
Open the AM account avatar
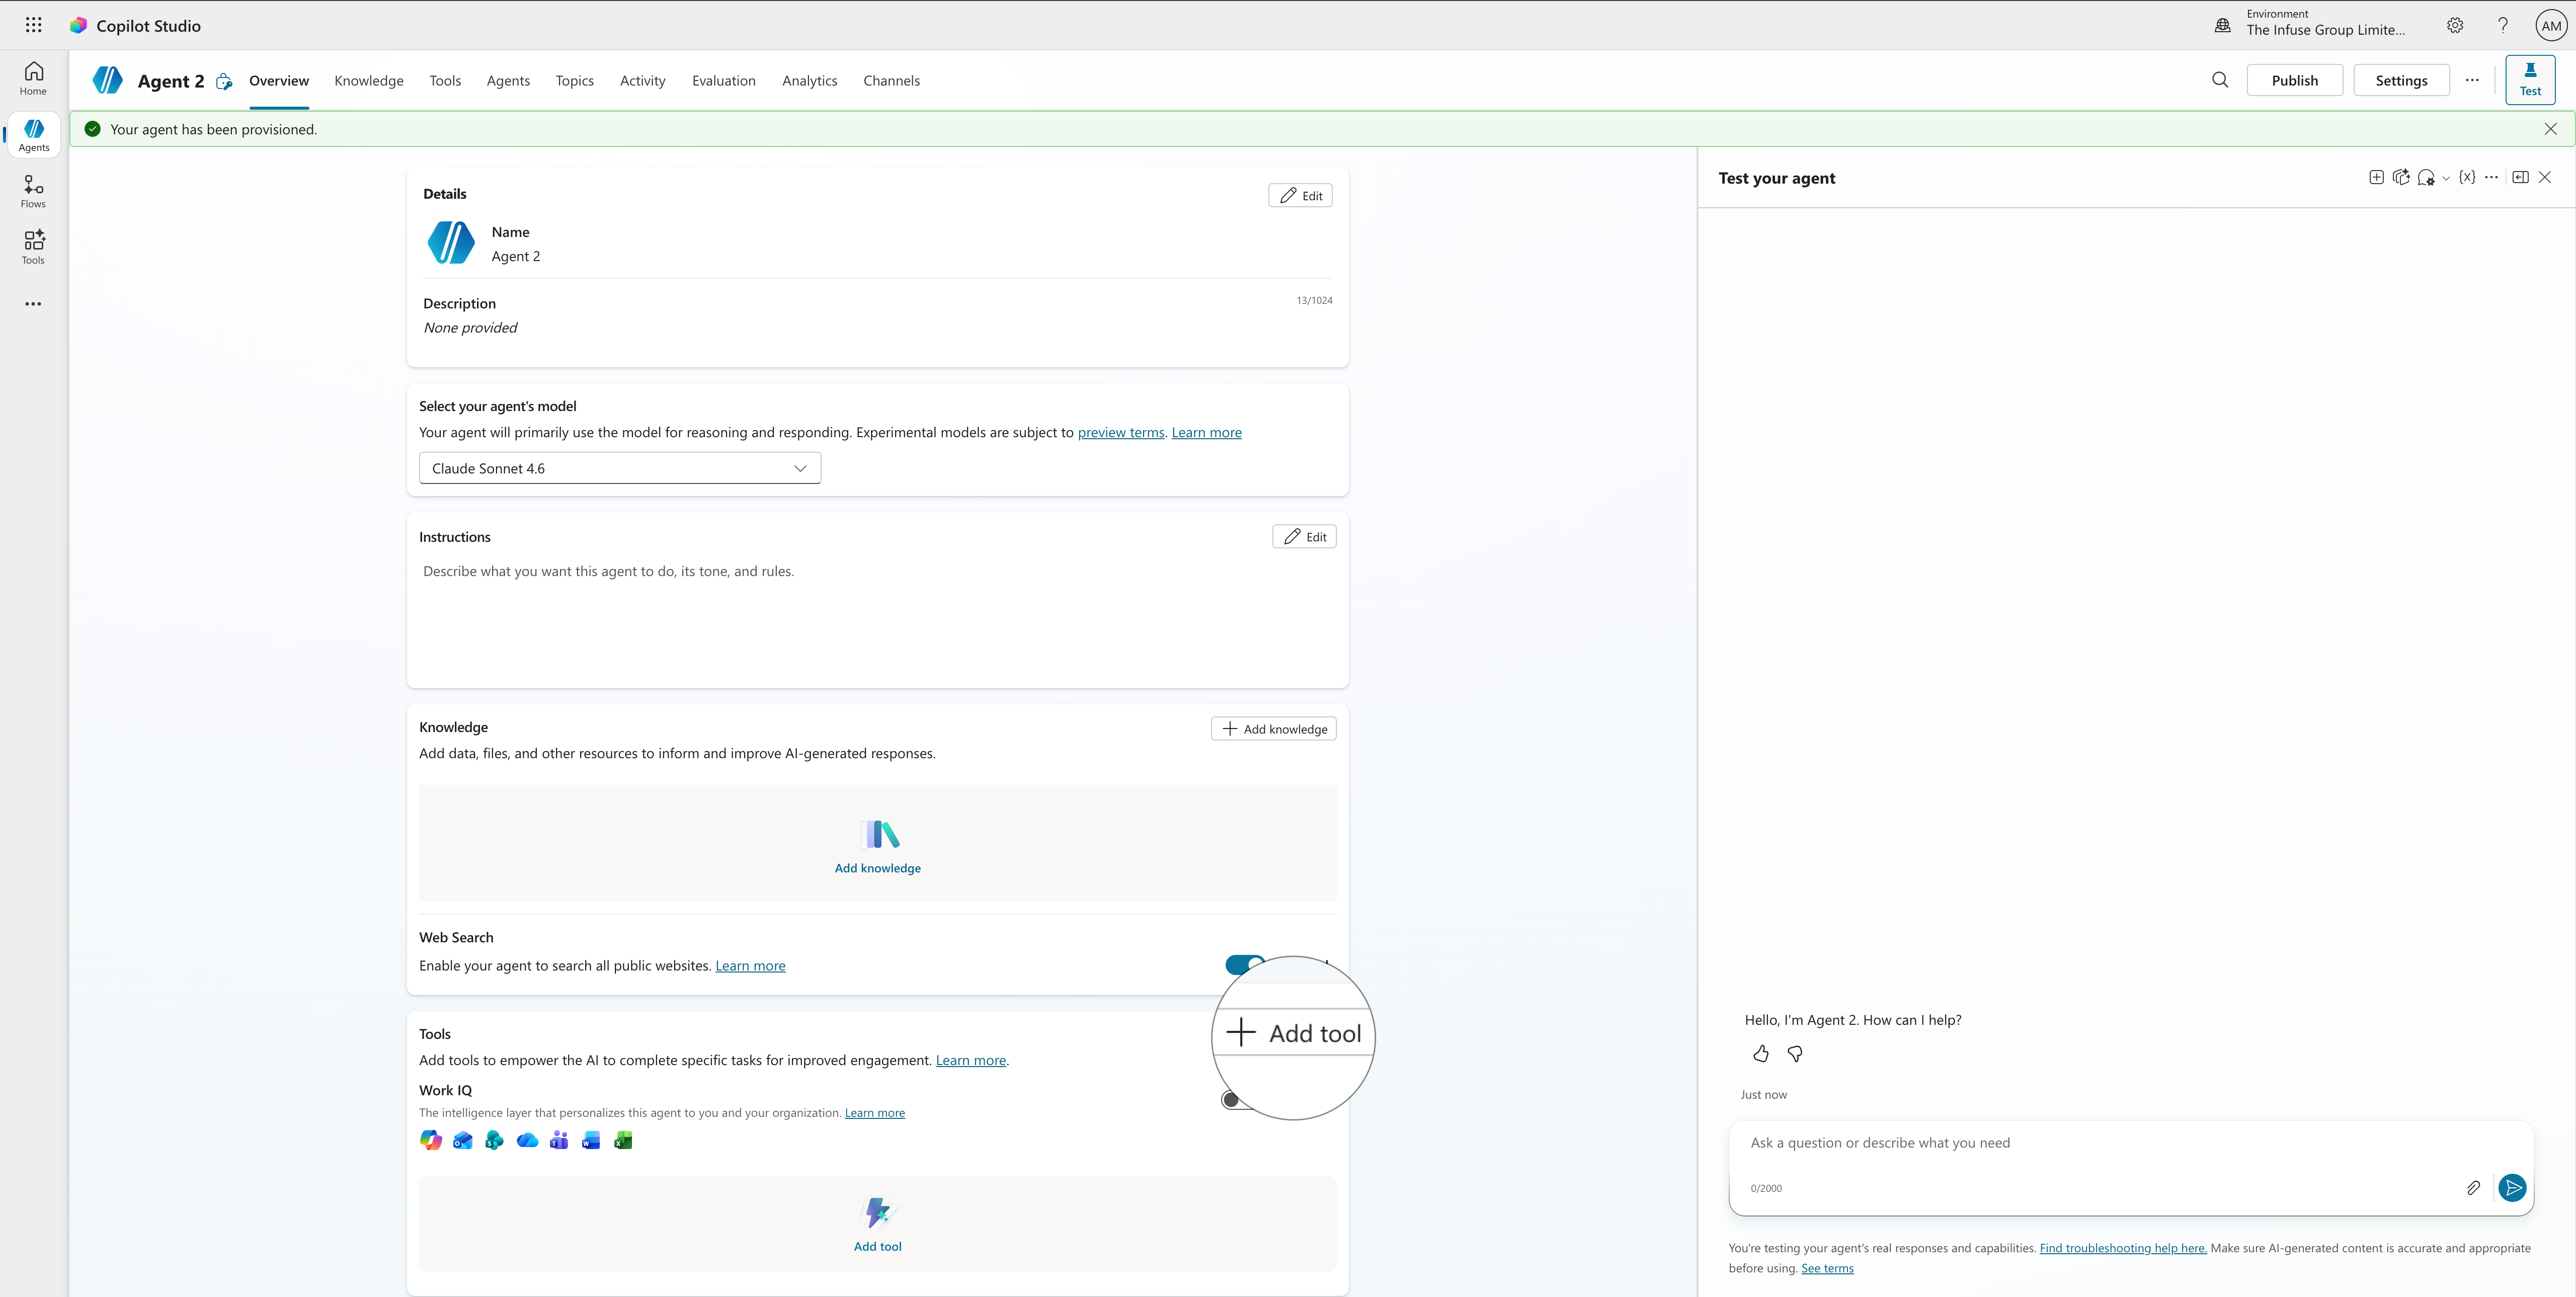(x=2551, y=26)
